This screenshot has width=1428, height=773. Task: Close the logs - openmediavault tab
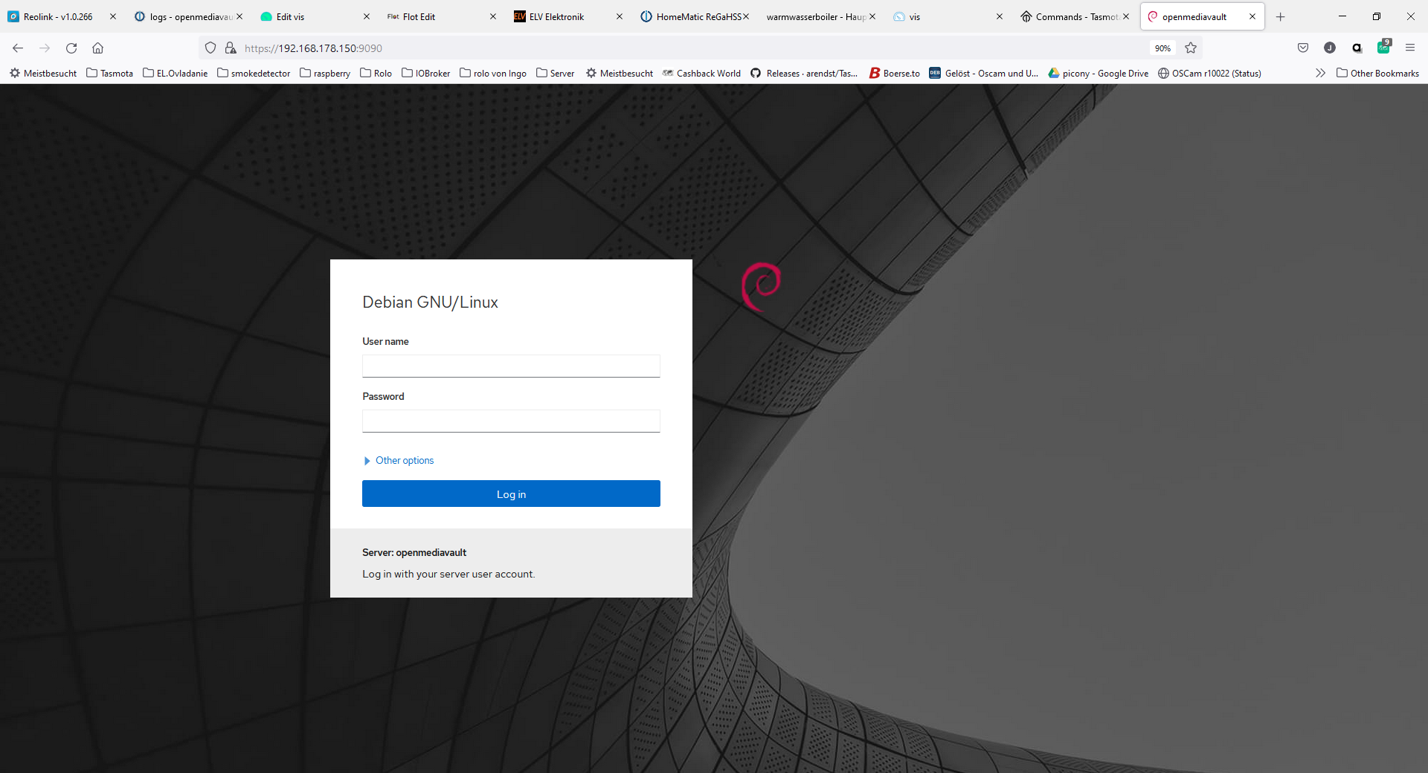point(239,16)
